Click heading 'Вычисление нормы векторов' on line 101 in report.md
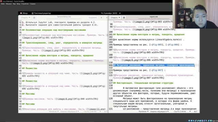 click(x=149, y=35)
